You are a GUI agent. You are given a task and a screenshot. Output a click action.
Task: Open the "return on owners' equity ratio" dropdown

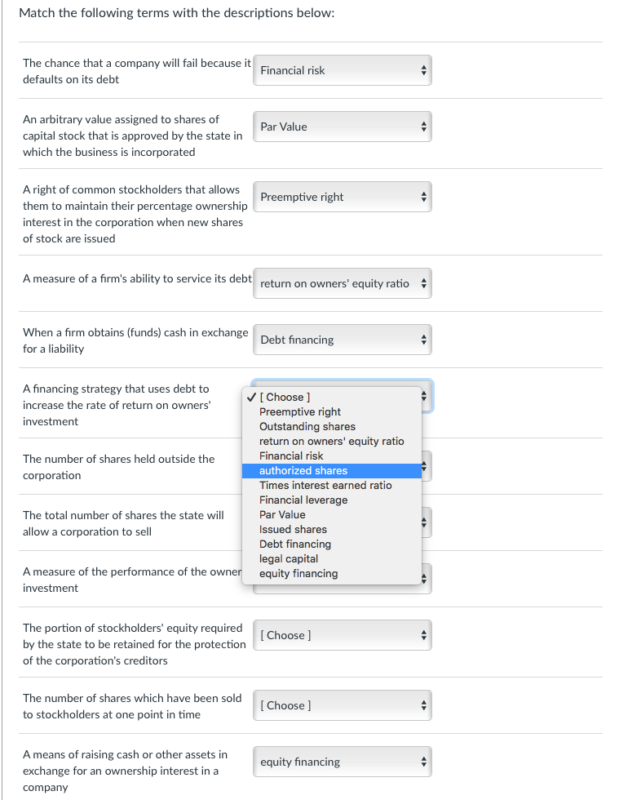point(342,283)
